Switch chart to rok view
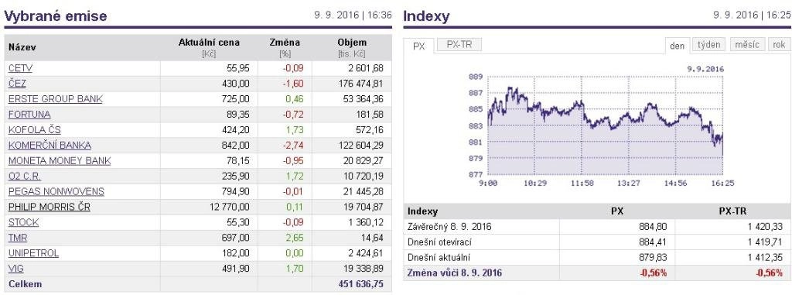The height and width of the screenshot is (295, 792). [779, 45]
